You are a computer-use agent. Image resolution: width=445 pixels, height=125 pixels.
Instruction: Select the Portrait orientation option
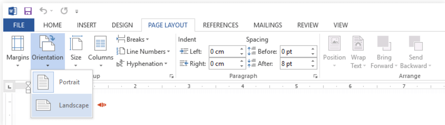62,82
